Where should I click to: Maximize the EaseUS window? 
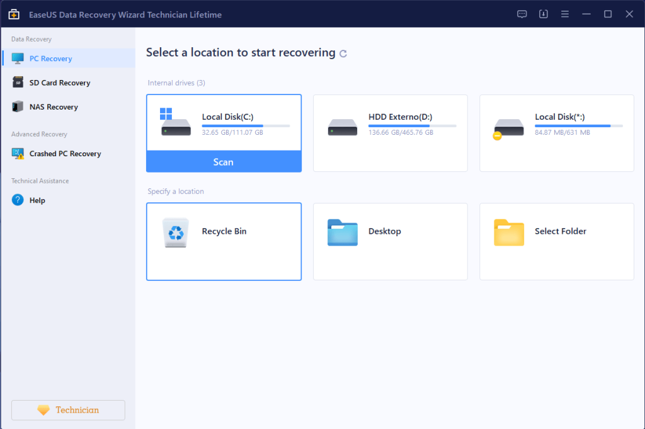(x=608, y=14)
